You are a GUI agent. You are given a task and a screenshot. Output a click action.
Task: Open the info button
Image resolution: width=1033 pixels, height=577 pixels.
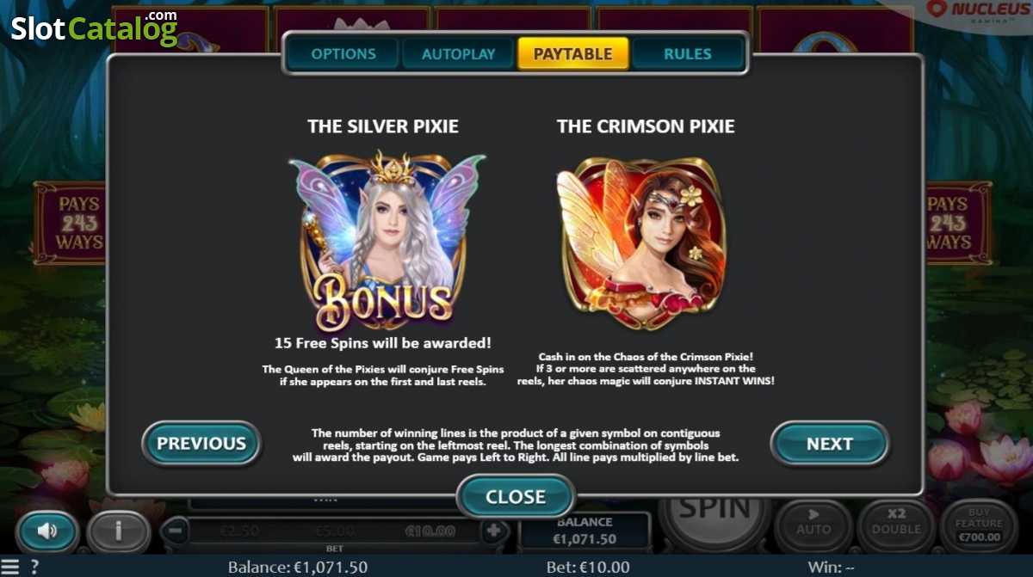118,531
